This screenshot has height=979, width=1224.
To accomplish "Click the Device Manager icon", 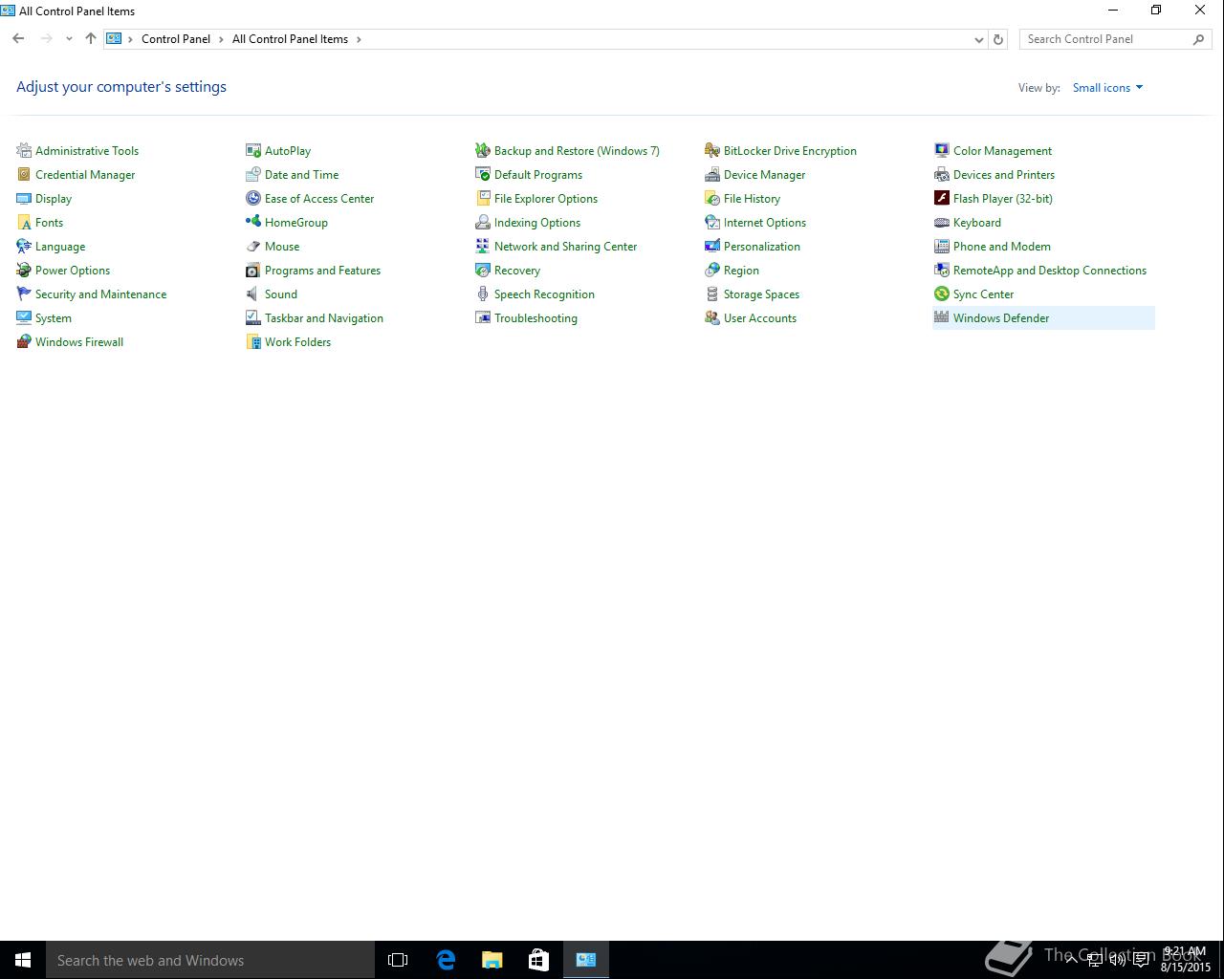I will point(712,174).
